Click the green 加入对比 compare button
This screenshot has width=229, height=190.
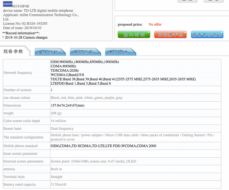pos(134,34)
